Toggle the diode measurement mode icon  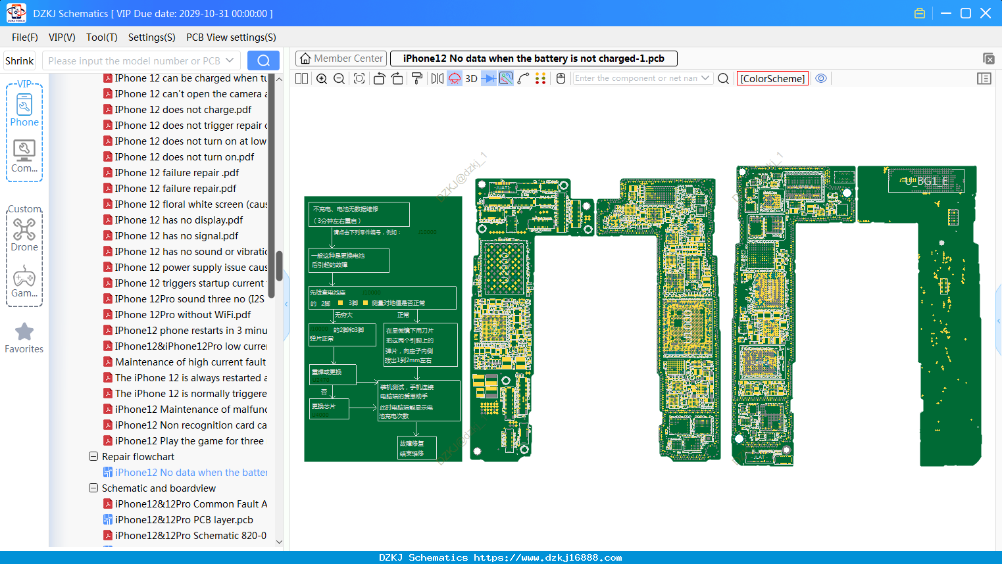[x=489, y=78]
